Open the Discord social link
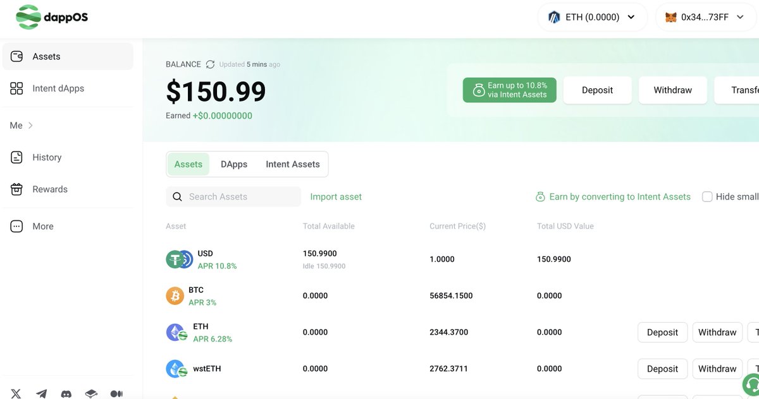 point(66,393)
